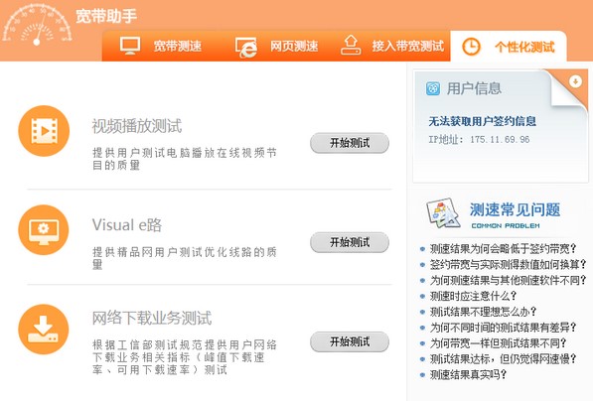
Task: Start the Visual e路 test button
Action: [x=350, y=242]
